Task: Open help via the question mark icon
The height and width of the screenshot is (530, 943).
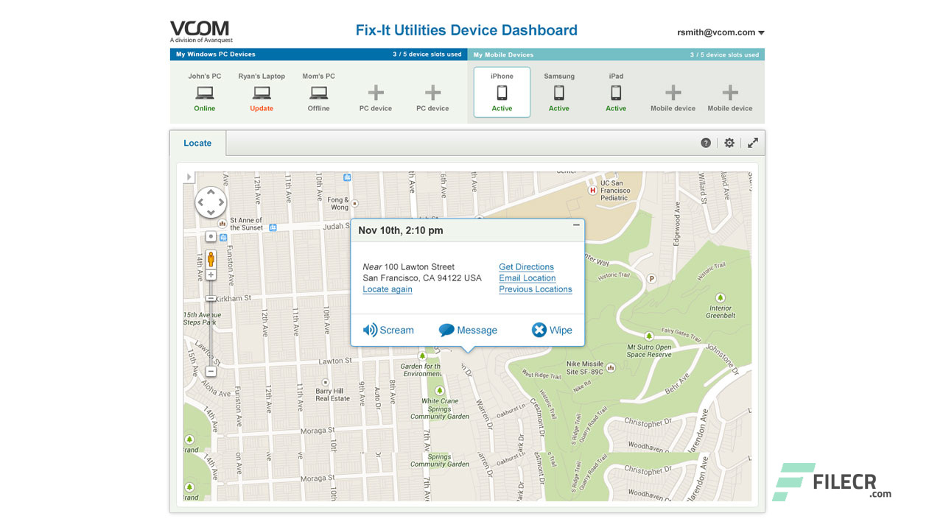Action: click(x=706, y=143)
